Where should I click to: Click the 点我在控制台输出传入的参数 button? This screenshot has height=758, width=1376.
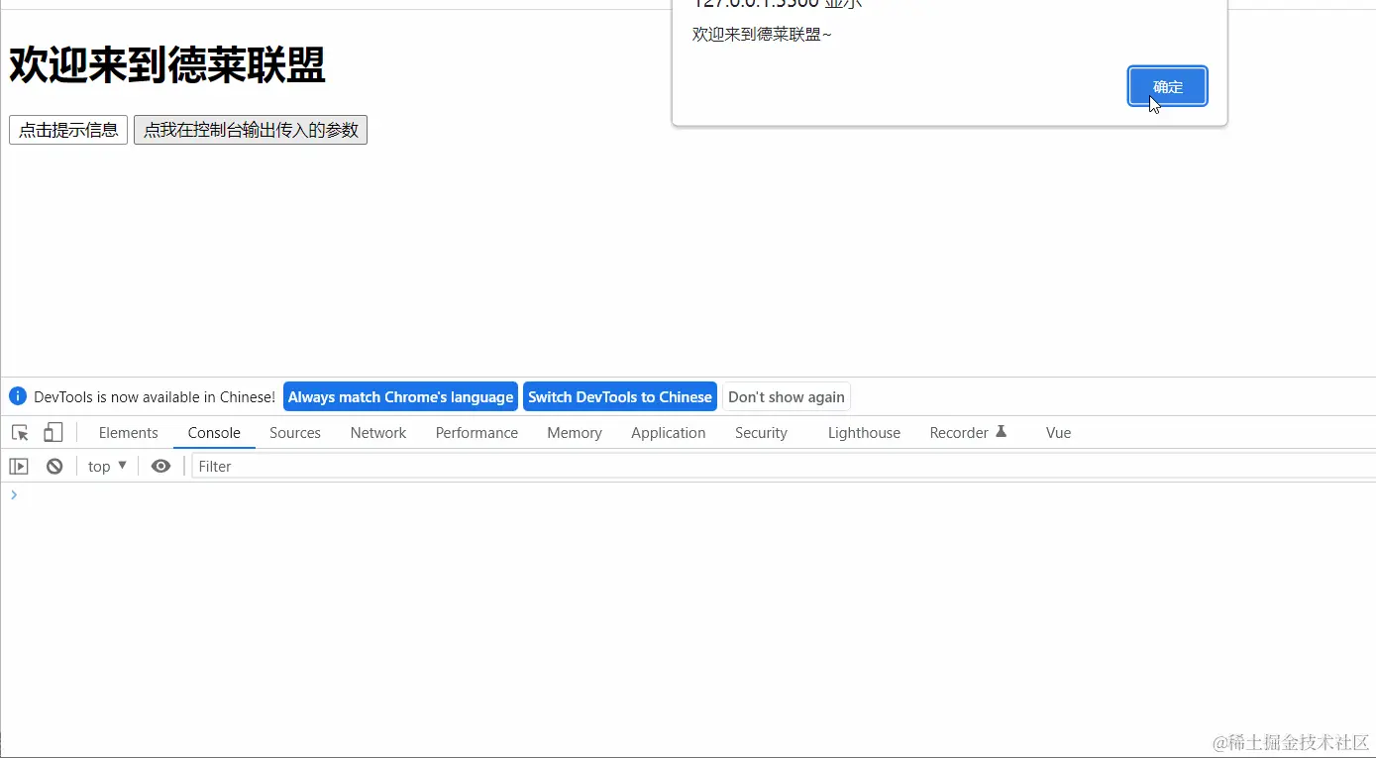click(x=251, y=130)
